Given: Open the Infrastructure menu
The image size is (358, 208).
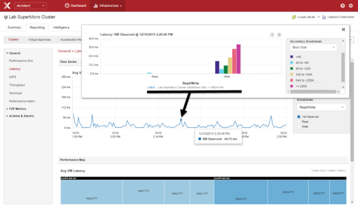Looking at the screenshot, I should tap(108, 6).
